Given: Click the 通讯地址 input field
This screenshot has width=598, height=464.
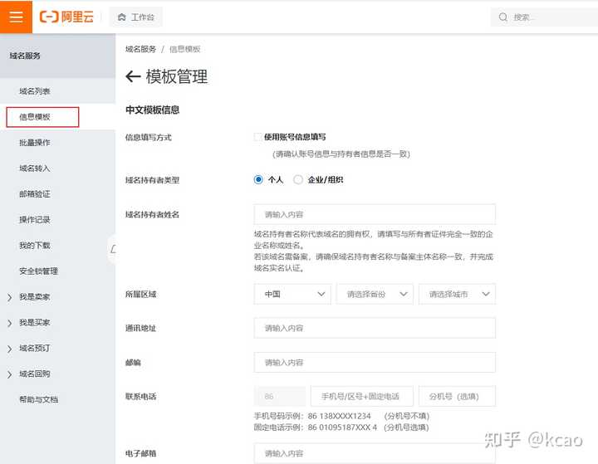Looking at the screenshot, I should coord(375,328).
